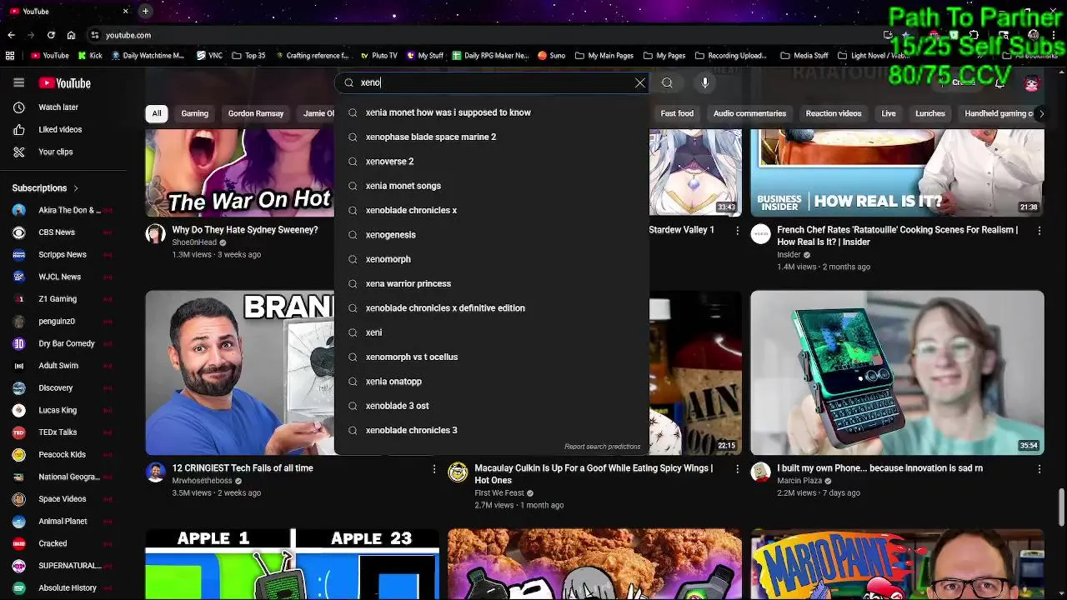Open a new browser tab with plus
This screenshot has height=600, width=1067.
[145, 11]
